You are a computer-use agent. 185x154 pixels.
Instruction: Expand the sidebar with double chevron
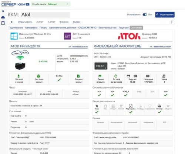(x=3, y=11)
